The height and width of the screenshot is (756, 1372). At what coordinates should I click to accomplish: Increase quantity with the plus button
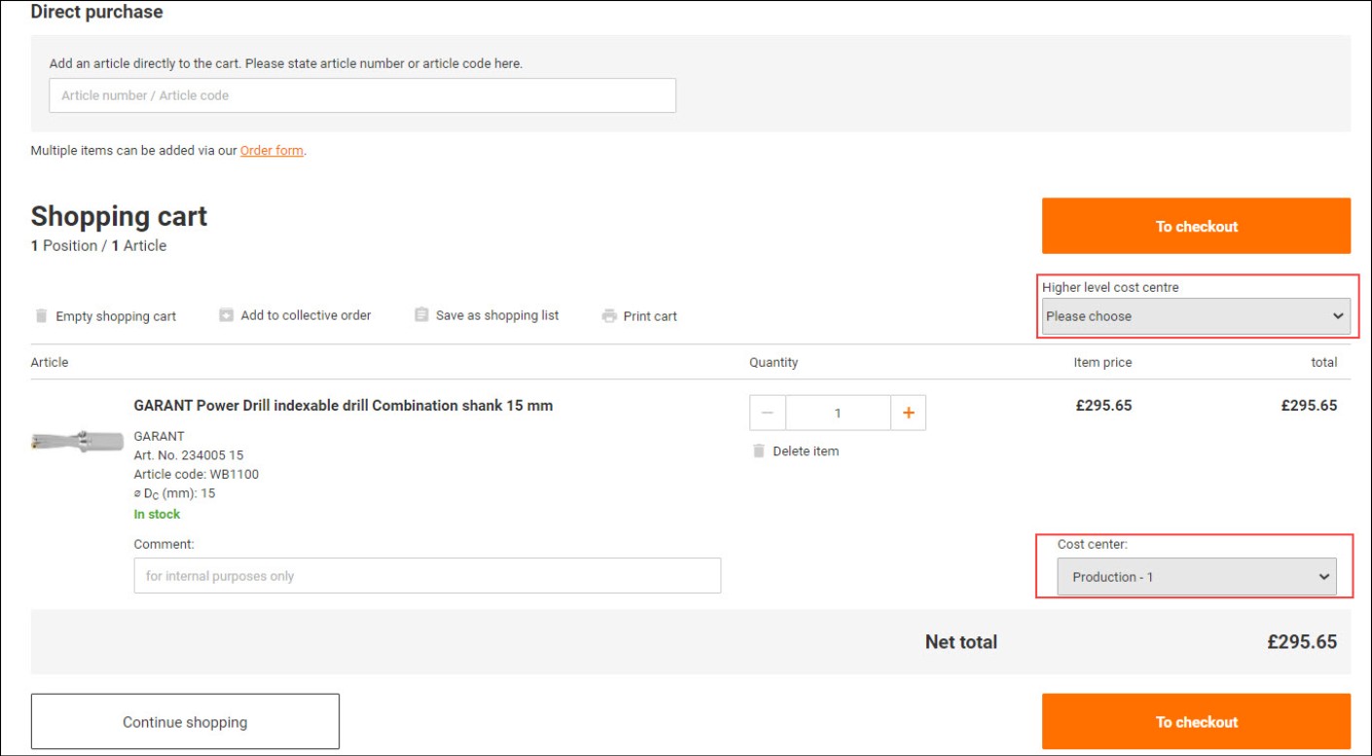pos(908,414)
